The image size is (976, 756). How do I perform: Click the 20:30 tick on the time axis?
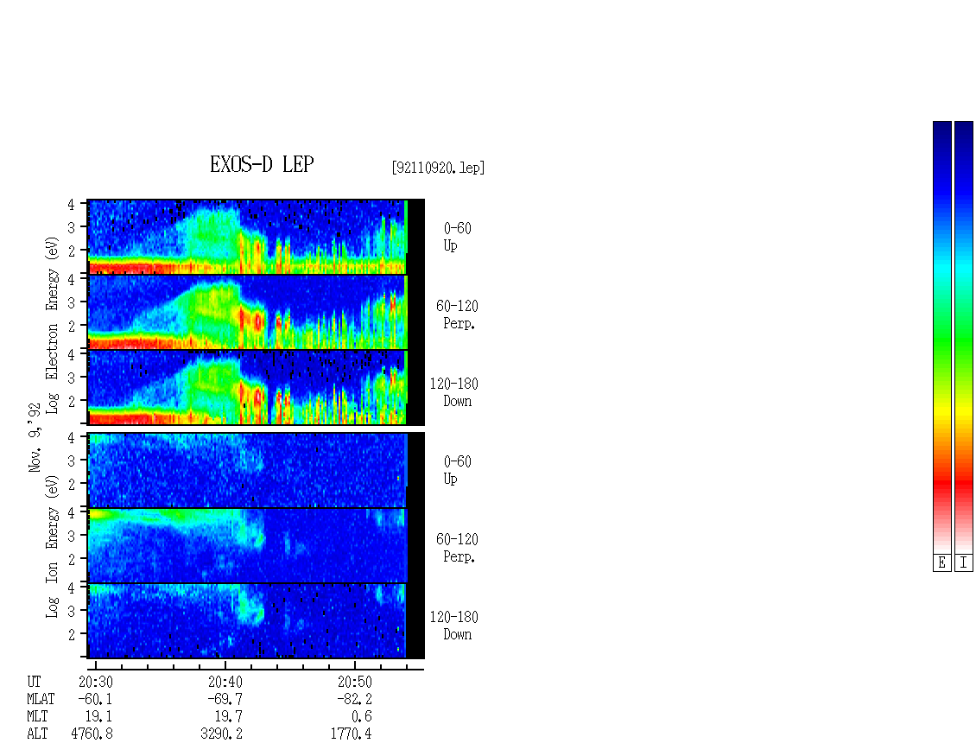click(x=96, y=664)
